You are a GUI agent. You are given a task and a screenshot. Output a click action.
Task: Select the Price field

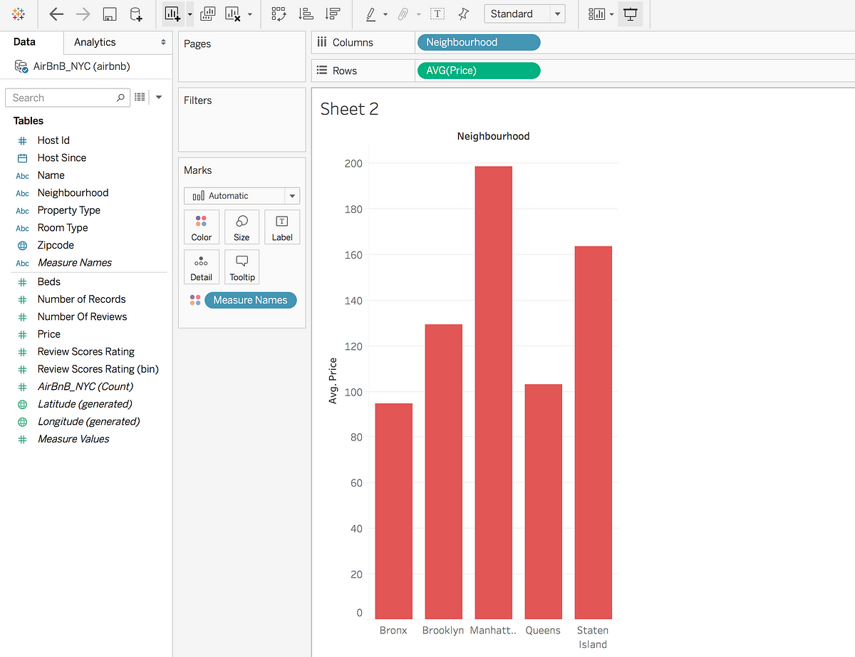coord(48,334)
